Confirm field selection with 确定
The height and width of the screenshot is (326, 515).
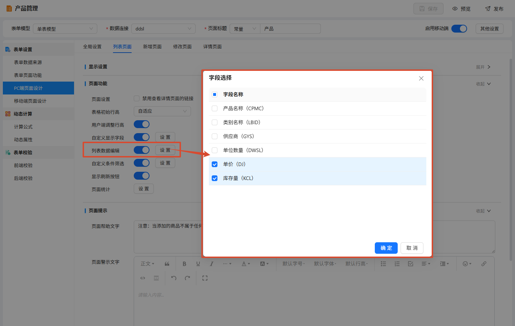point(386,248)
